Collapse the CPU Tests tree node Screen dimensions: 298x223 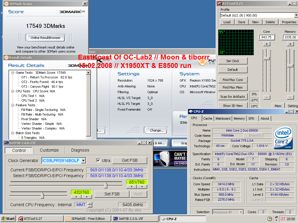click(13, 91)
